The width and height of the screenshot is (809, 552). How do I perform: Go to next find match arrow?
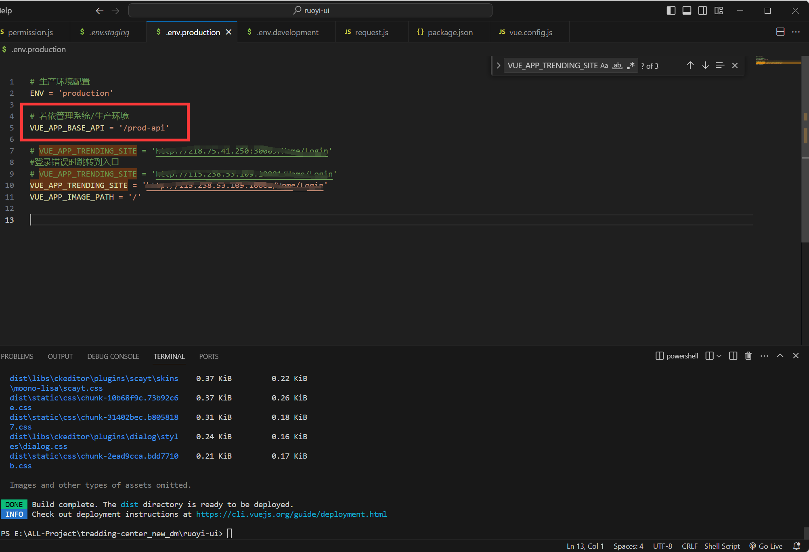(705, 65)
